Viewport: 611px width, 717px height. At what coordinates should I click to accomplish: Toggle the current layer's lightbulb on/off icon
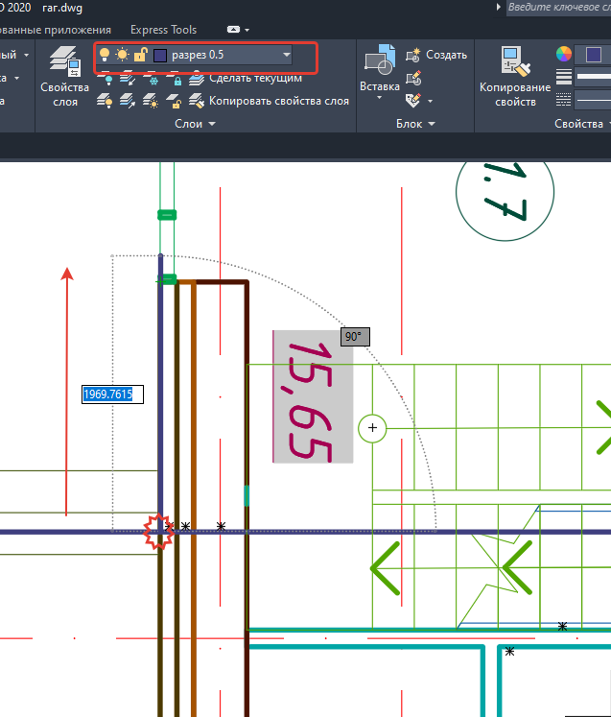click(105, 55)
